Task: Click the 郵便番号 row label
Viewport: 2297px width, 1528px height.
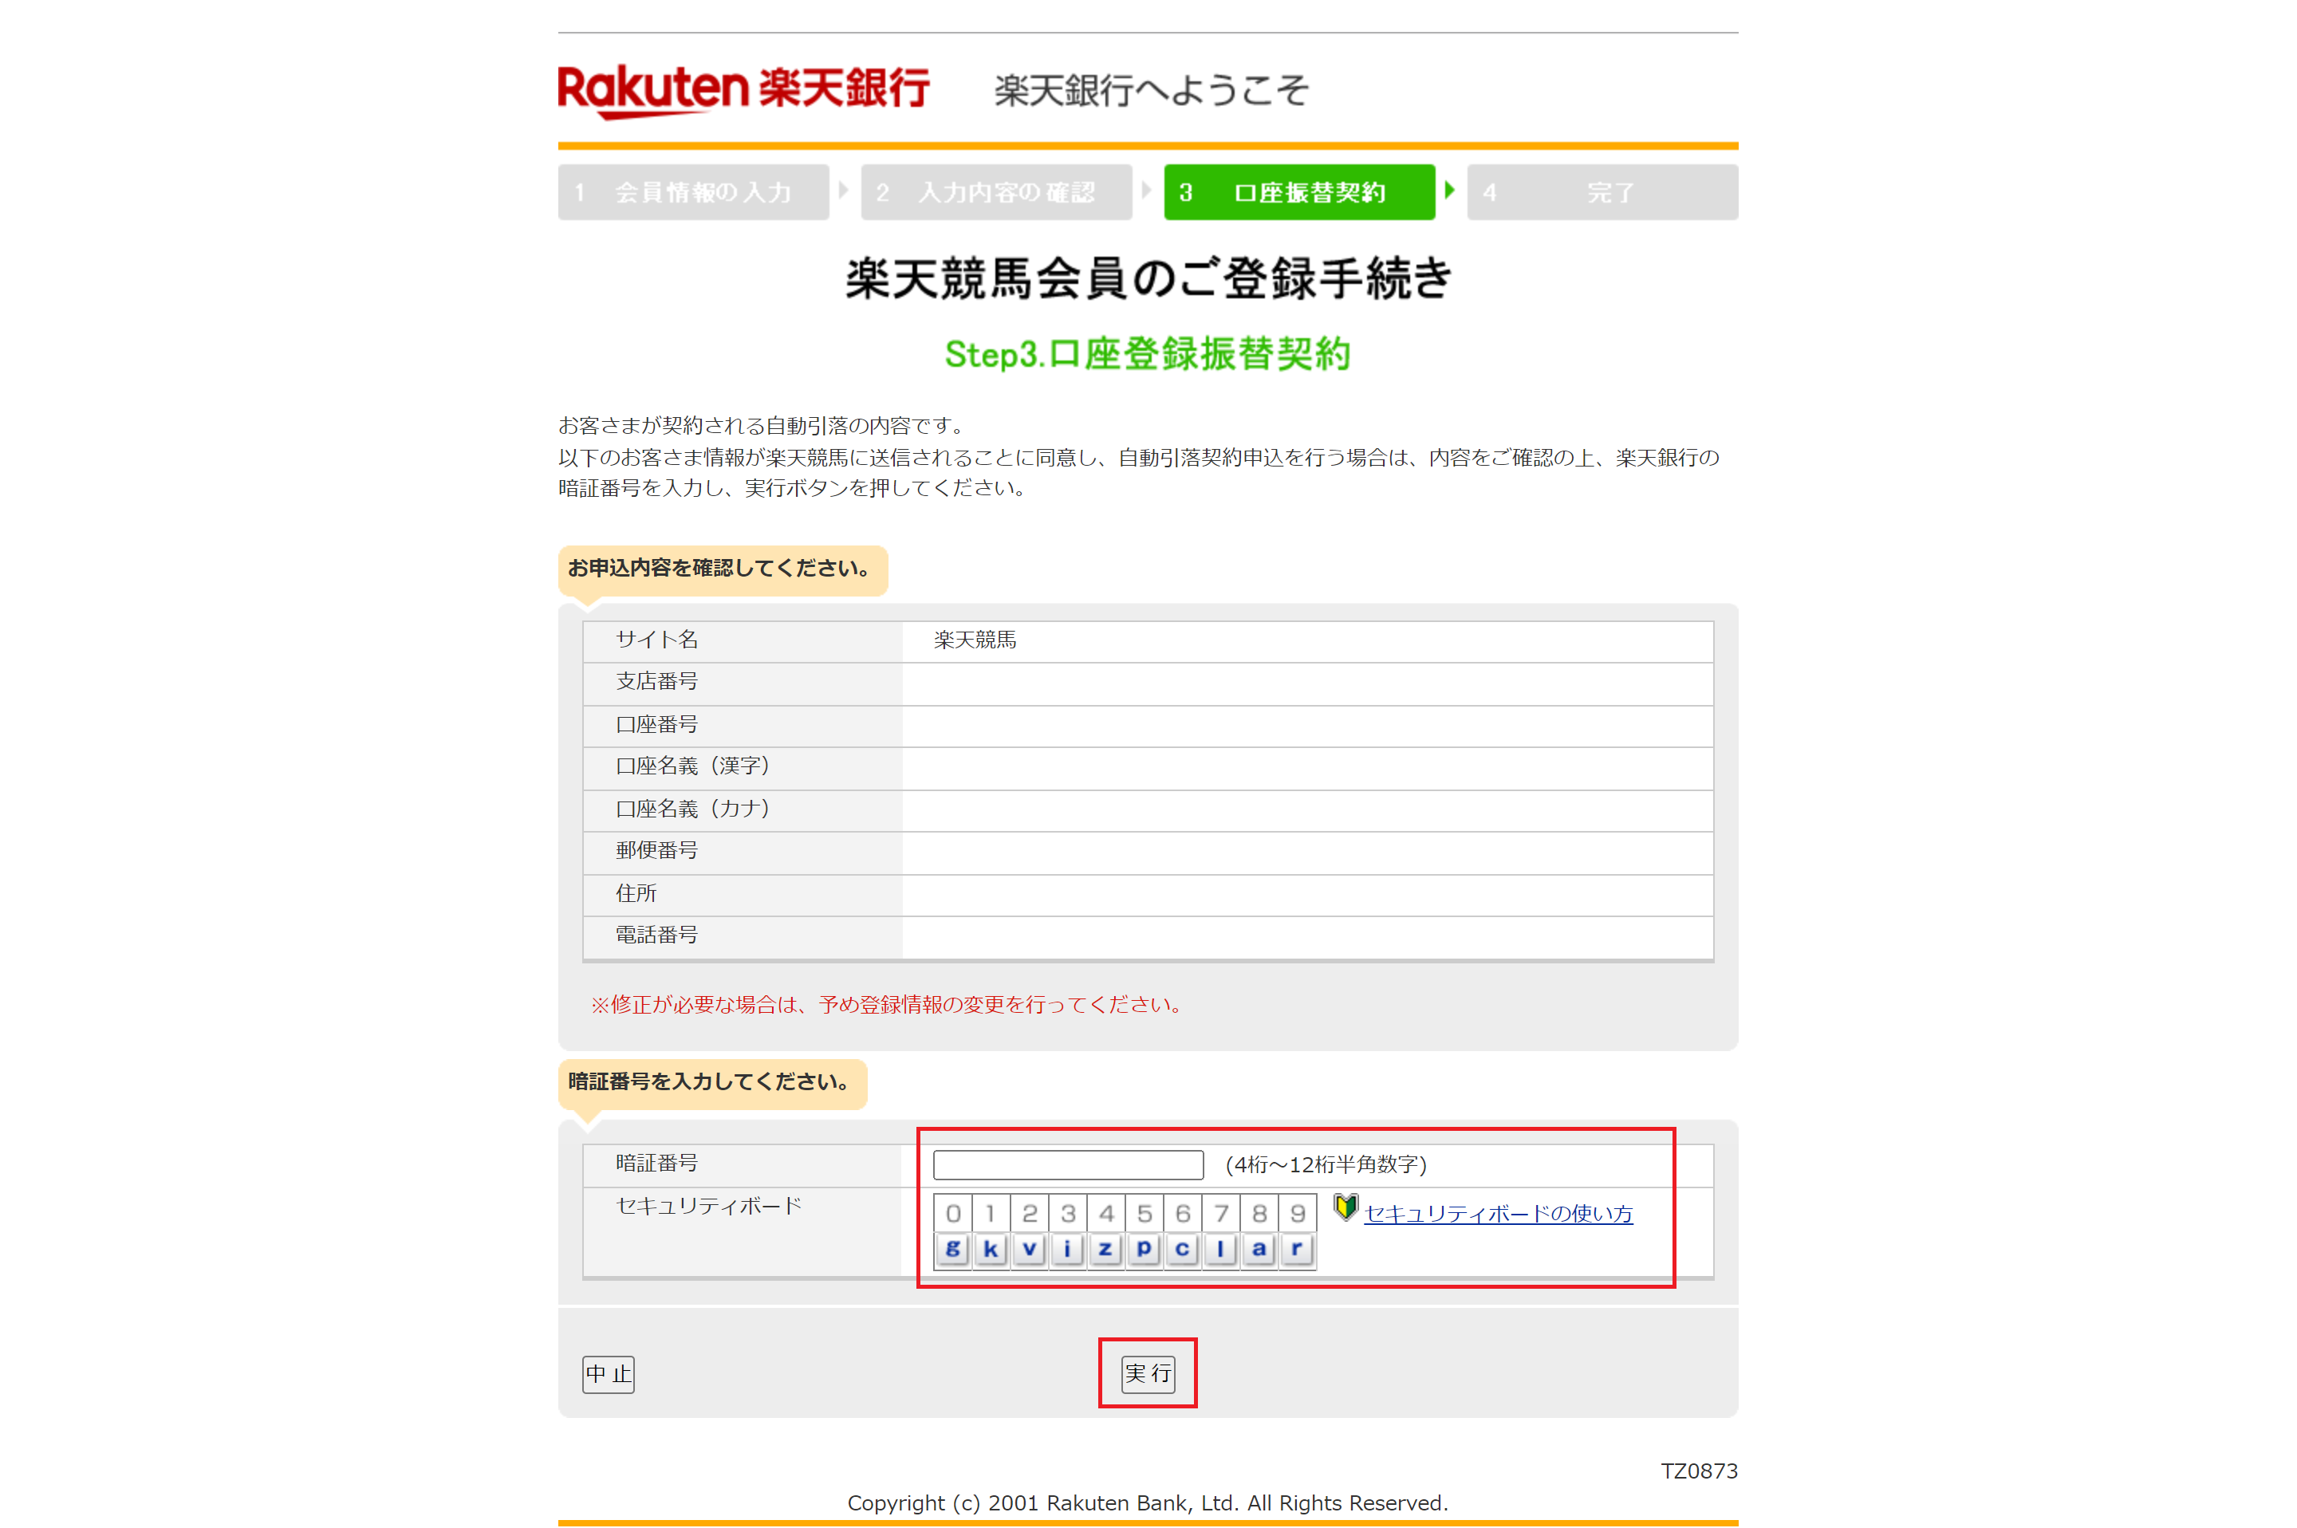Action: (x=656, y=850)
